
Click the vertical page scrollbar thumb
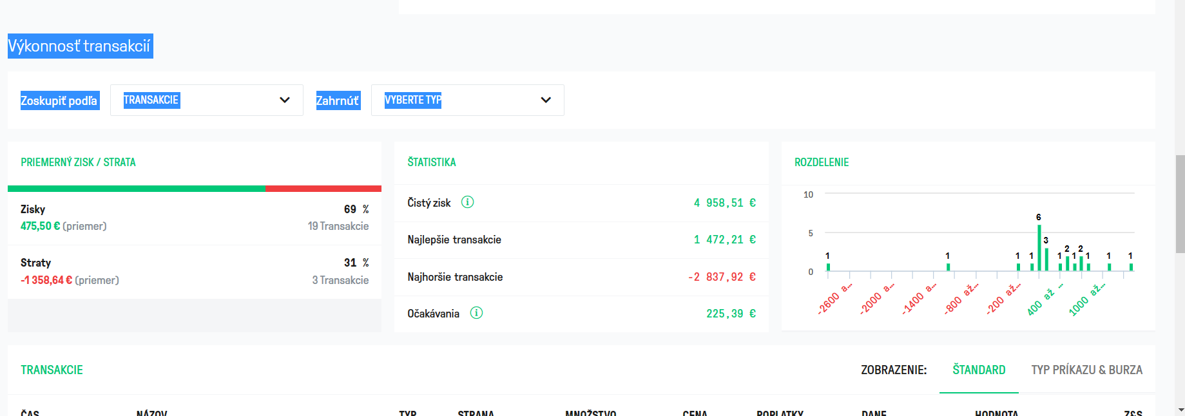[x=1180, y=203]
